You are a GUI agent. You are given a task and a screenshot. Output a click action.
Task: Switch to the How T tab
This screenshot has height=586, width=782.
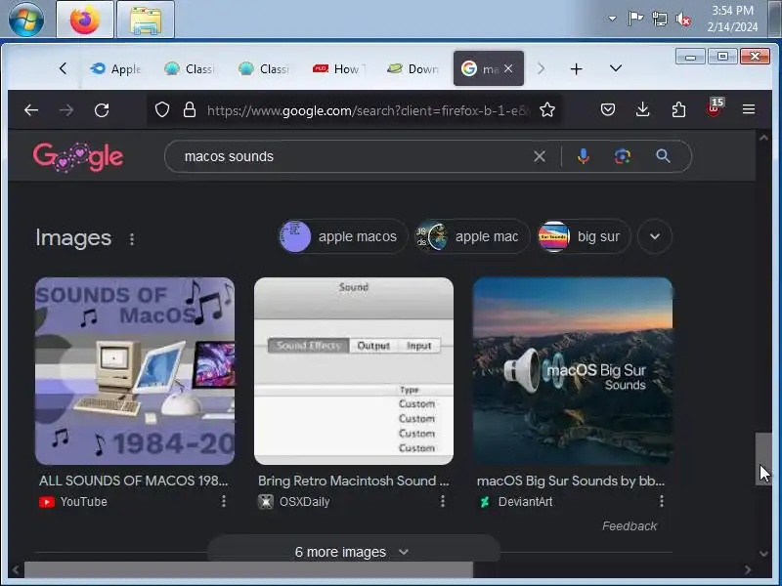point(338,68)
